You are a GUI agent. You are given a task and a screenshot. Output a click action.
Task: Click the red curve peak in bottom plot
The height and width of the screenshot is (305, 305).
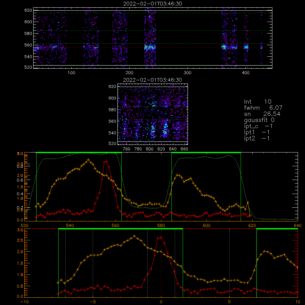[161, 238]
